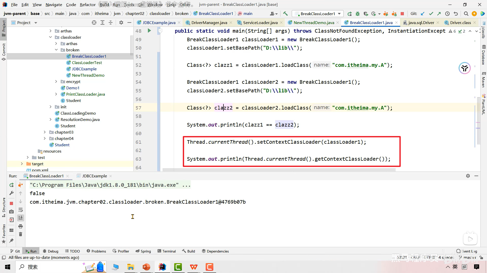Screen dimensions: 487x273
Task: Switch to the ServiceLoader.java editor tab
Action: tap(260, 23)
